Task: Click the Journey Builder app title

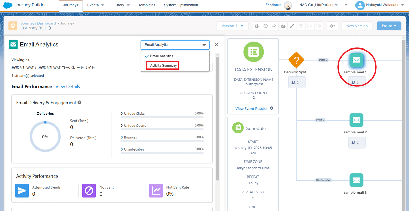Action: point(30,5)
